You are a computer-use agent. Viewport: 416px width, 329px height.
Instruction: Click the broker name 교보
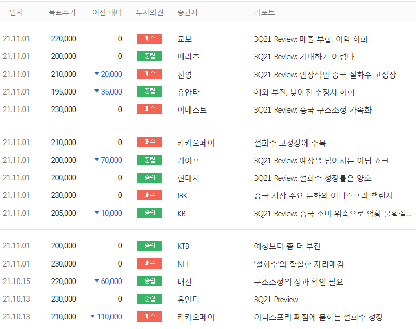pos(184,39)
